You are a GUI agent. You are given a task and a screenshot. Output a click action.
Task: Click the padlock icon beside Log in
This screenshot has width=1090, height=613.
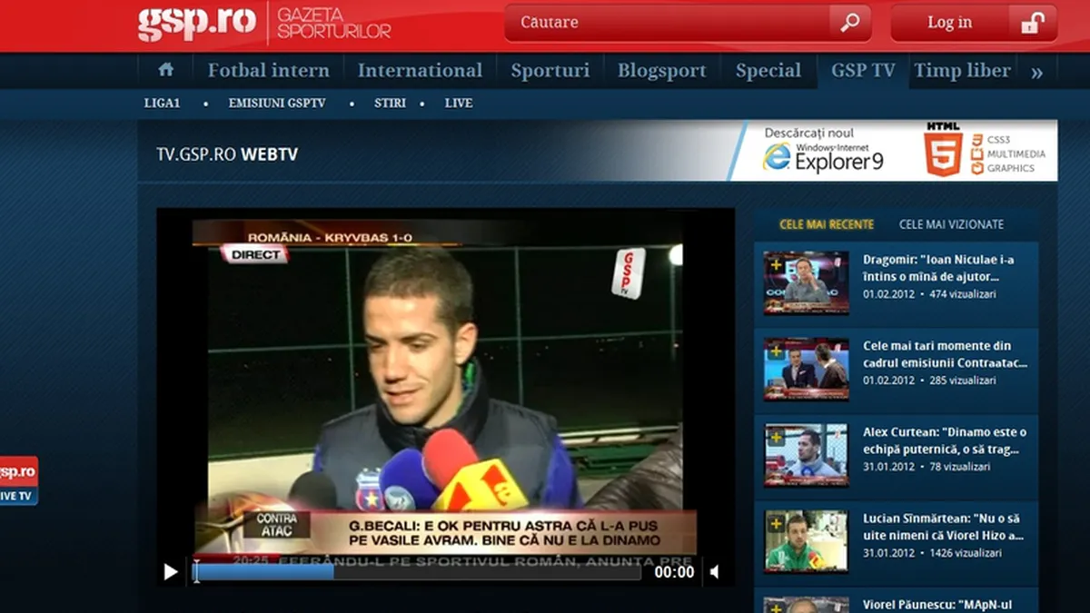click(x=1032, y=24)
